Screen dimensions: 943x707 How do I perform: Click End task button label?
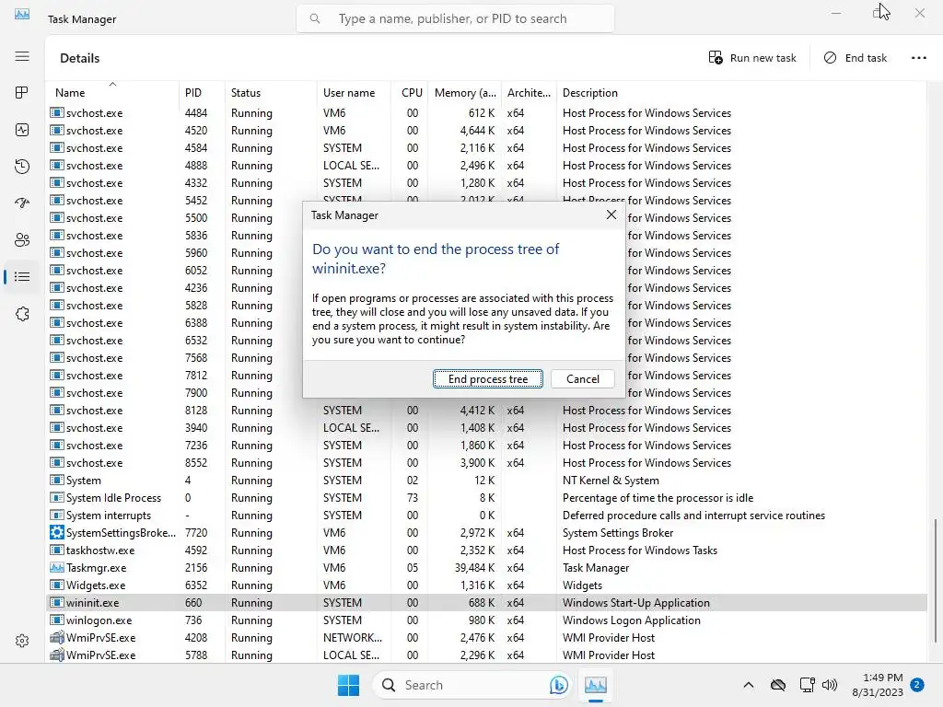pyautogui.click(x=866, y=58)
